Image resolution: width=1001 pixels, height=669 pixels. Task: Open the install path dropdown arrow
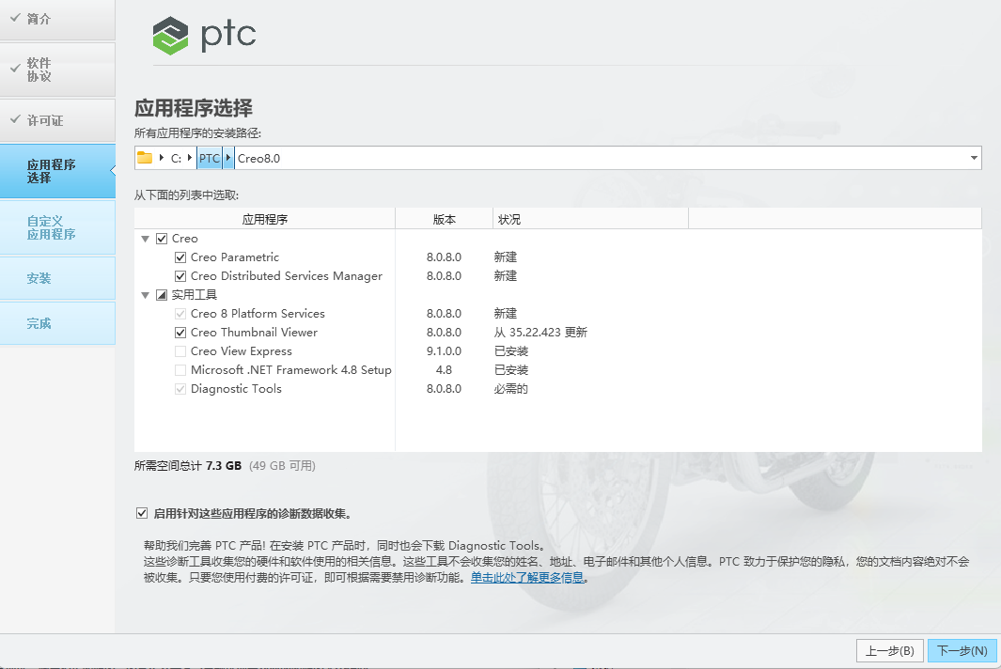(x=974, y=158)
